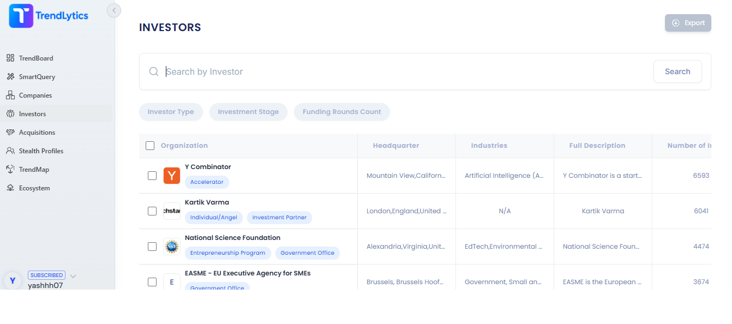Click the TrendBoard grid icon
Image resolution: width=732 pixels, height=324 pixels.
(x=10, y=58)
